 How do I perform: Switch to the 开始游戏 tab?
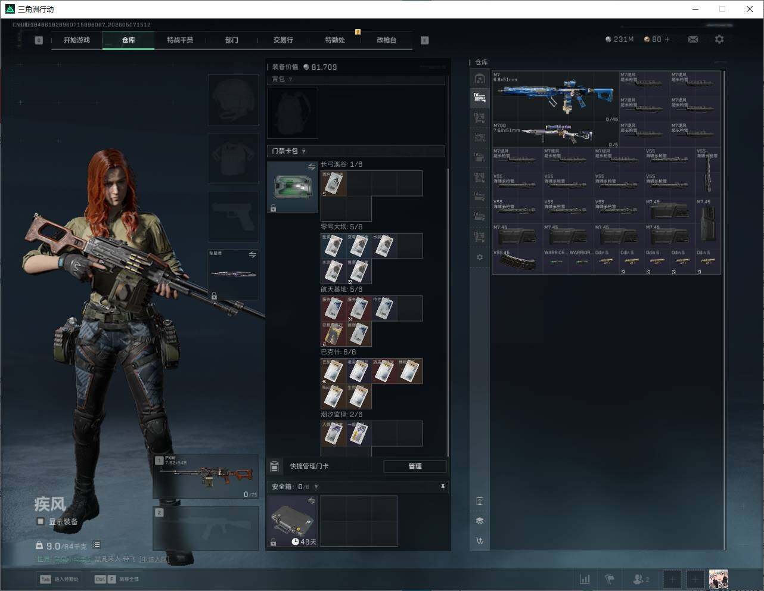[x=77, y=40]
